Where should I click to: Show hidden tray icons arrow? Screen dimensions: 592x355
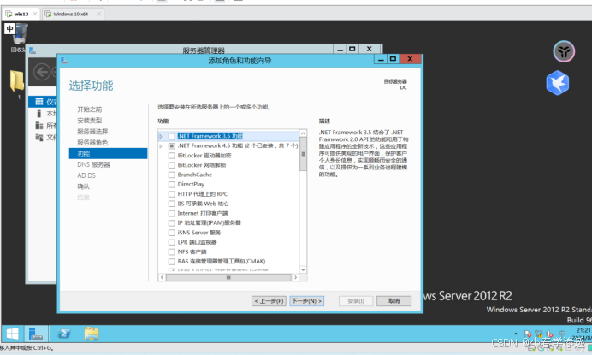point(516,334)
